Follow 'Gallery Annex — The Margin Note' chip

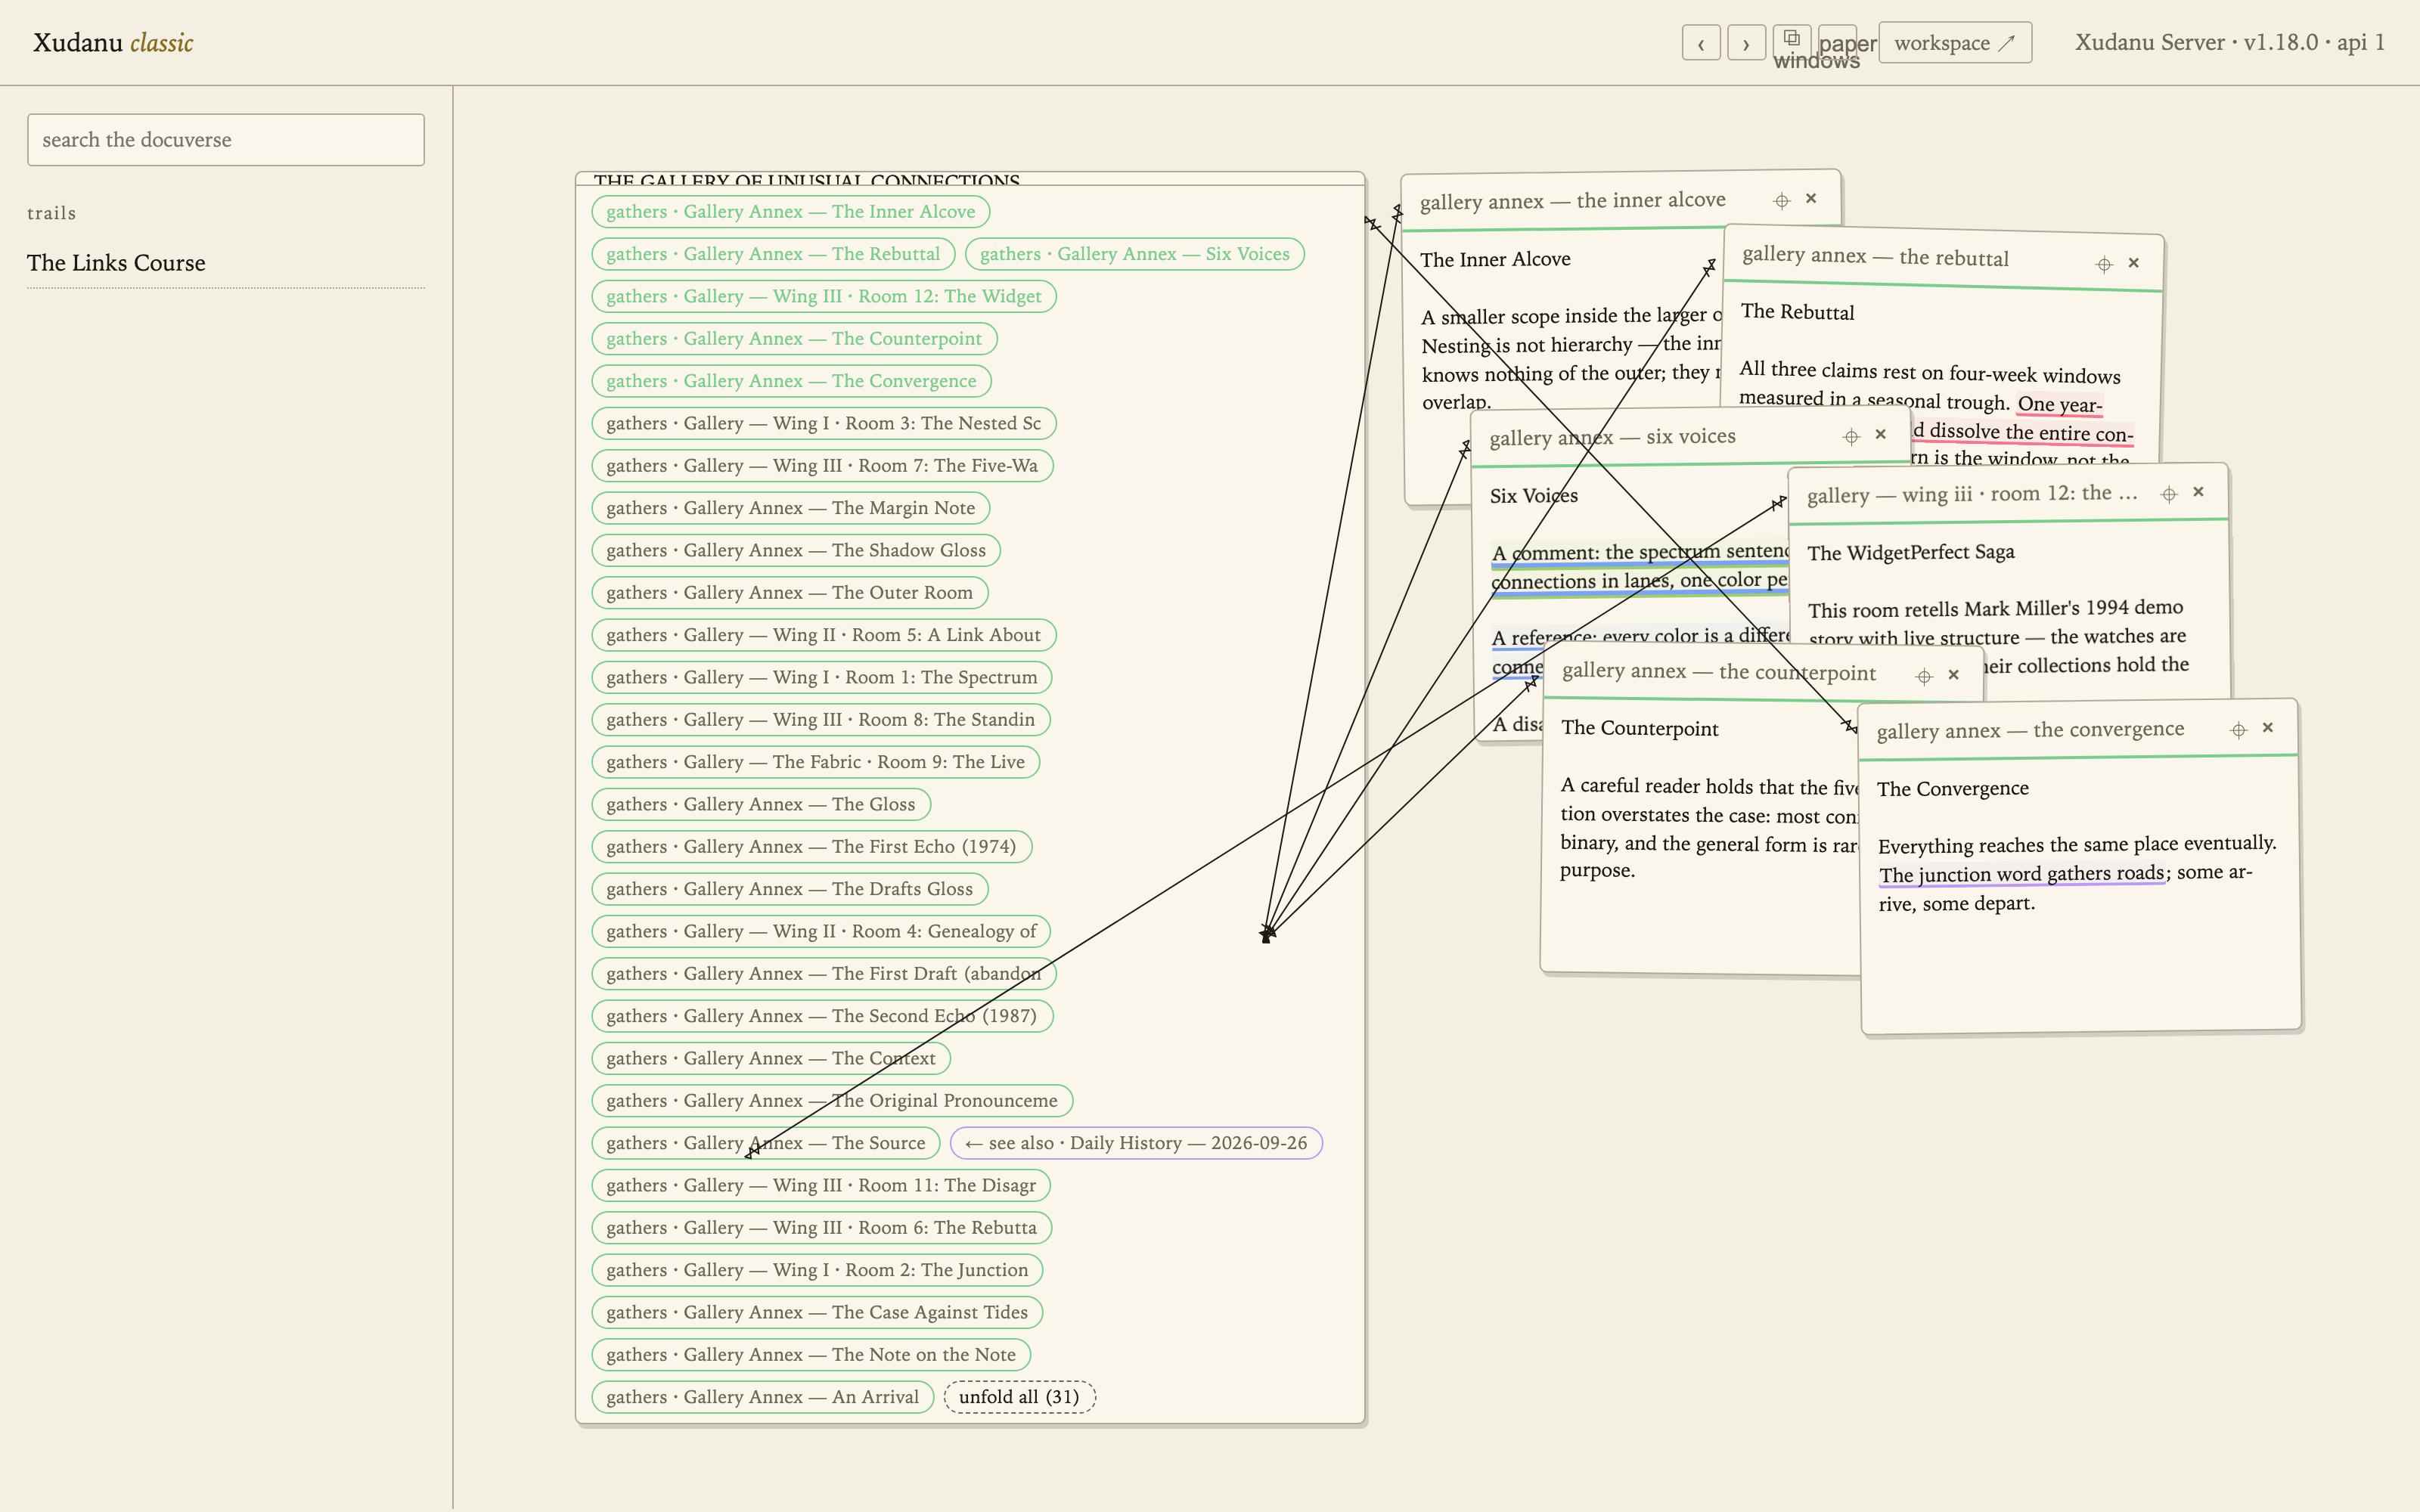pyautogui.click(x=790, y=508)
